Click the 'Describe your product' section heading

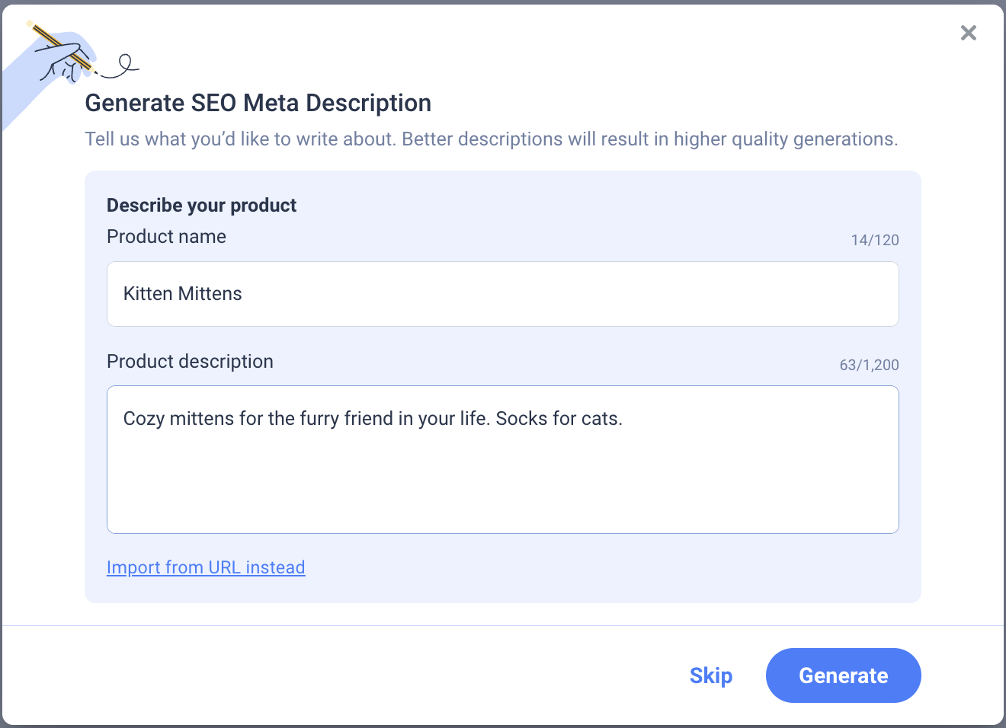click(x=201, y=206)
